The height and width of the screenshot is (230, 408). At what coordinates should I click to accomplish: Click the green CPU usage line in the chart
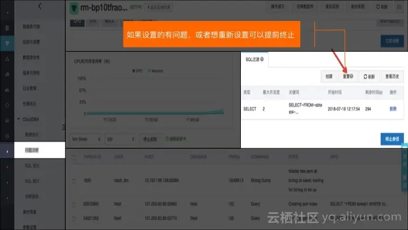click(155, 113)
